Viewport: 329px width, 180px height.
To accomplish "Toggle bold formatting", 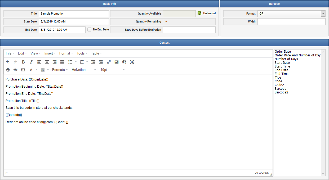I will click(x=23, y=62).
